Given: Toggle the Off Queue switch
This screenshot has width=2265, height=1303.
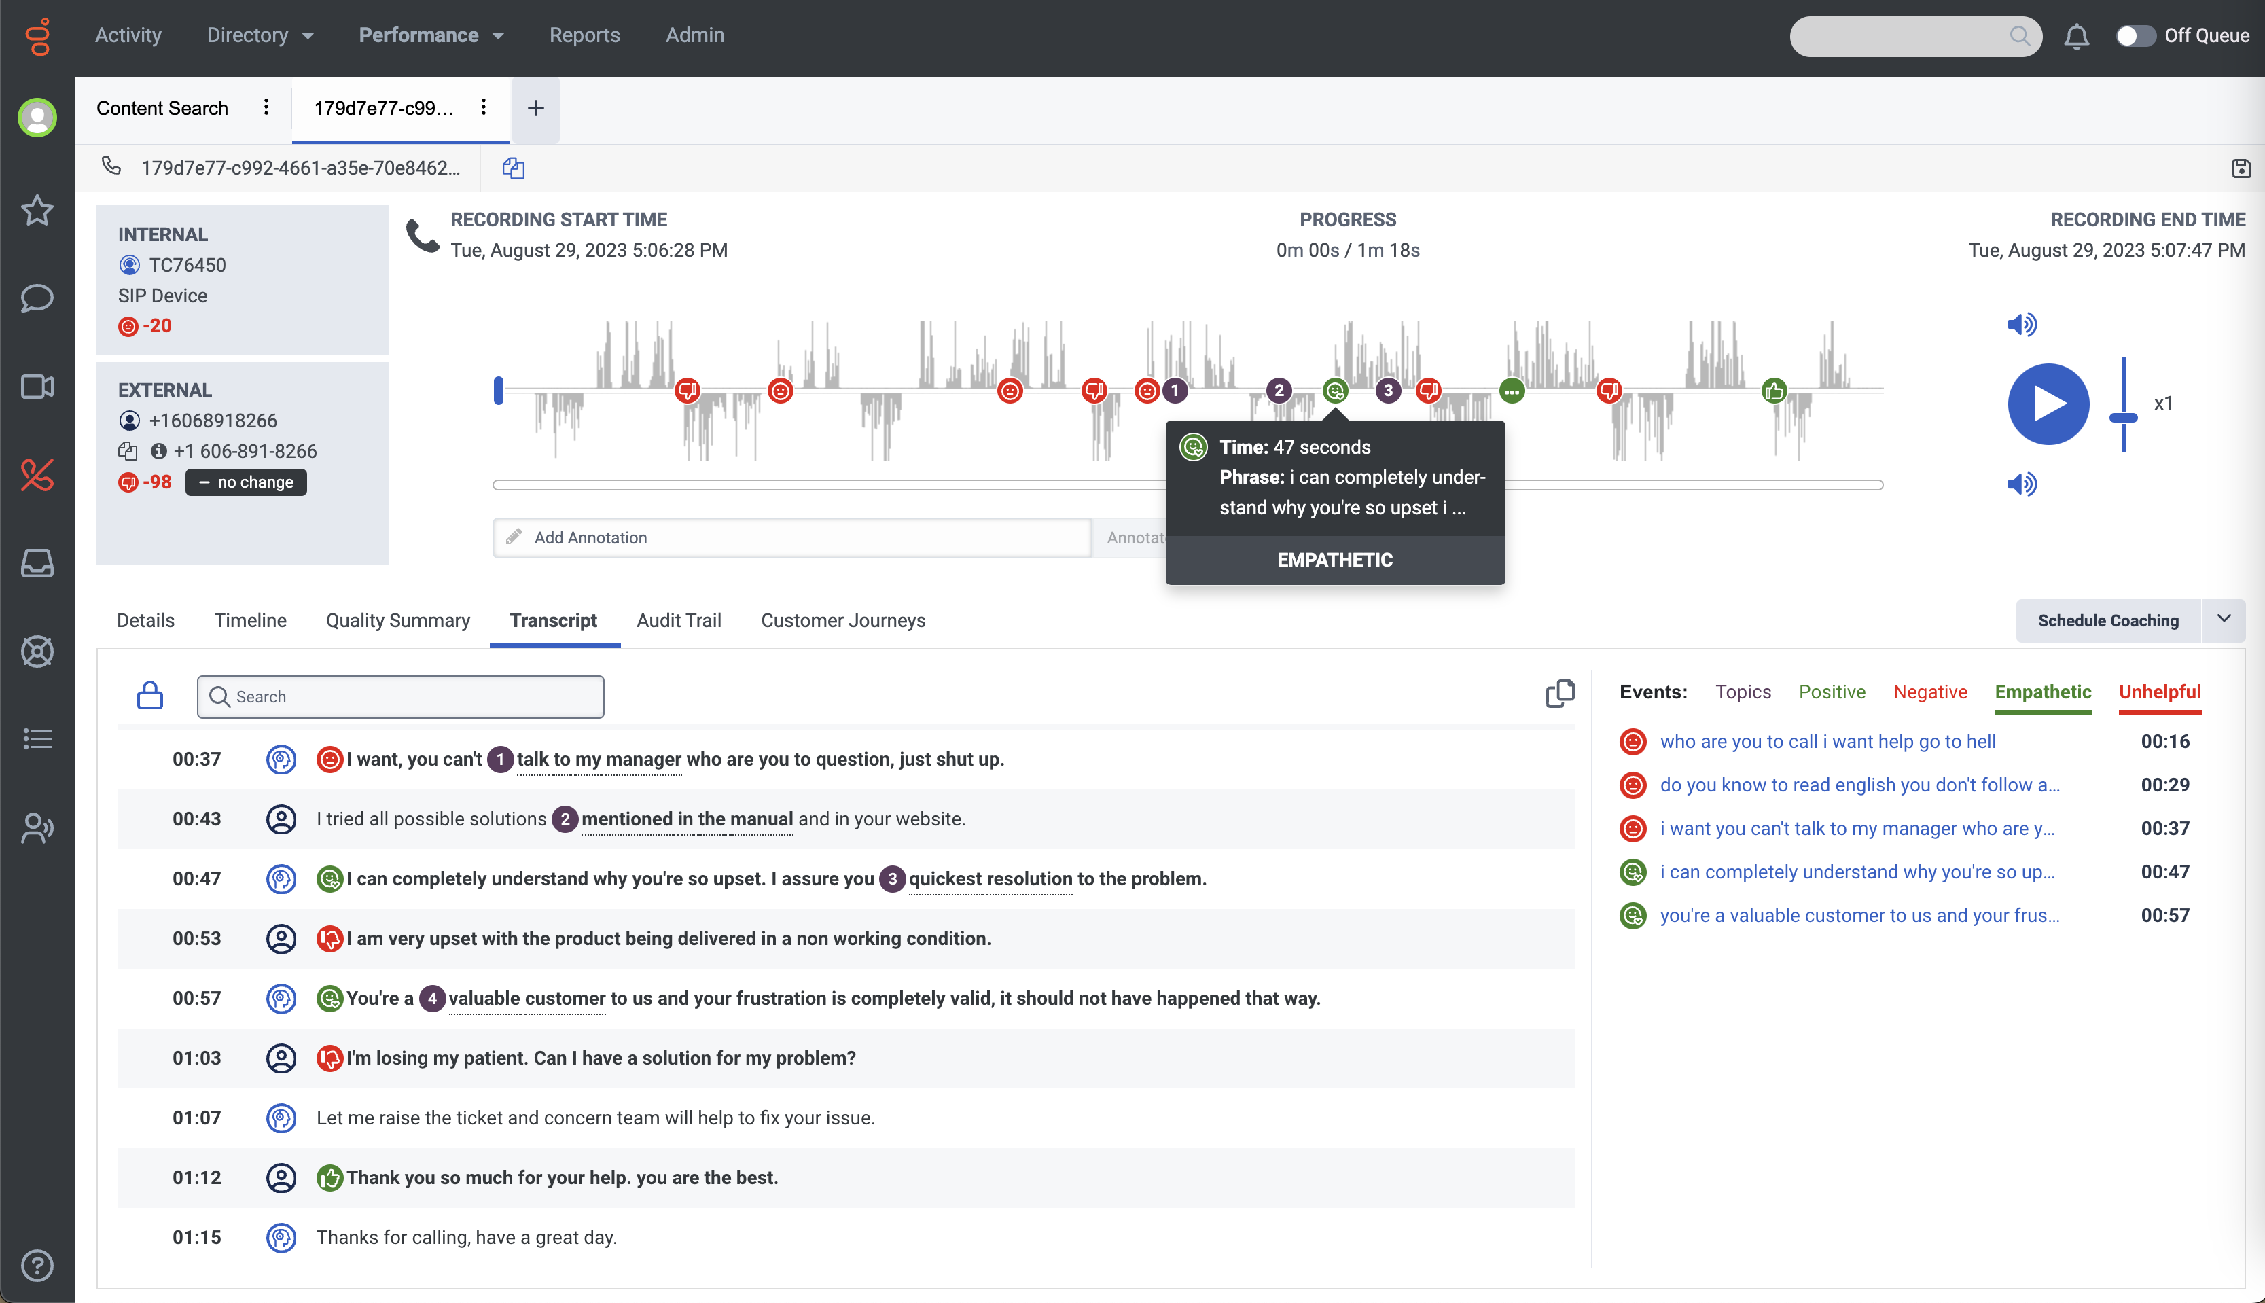Looking at the screenshot, I should pos(2135,36).
